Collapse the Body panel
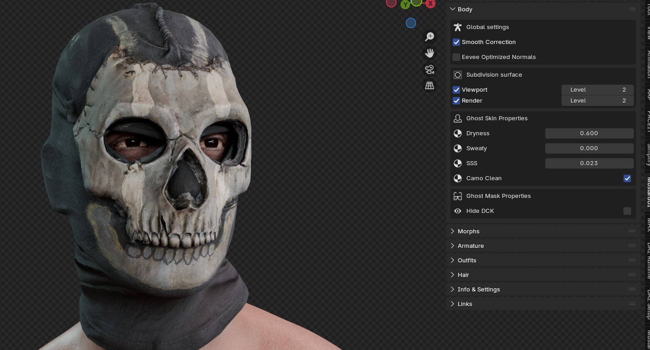This screenshot has height=350, width=650. [x=465, y=9]
